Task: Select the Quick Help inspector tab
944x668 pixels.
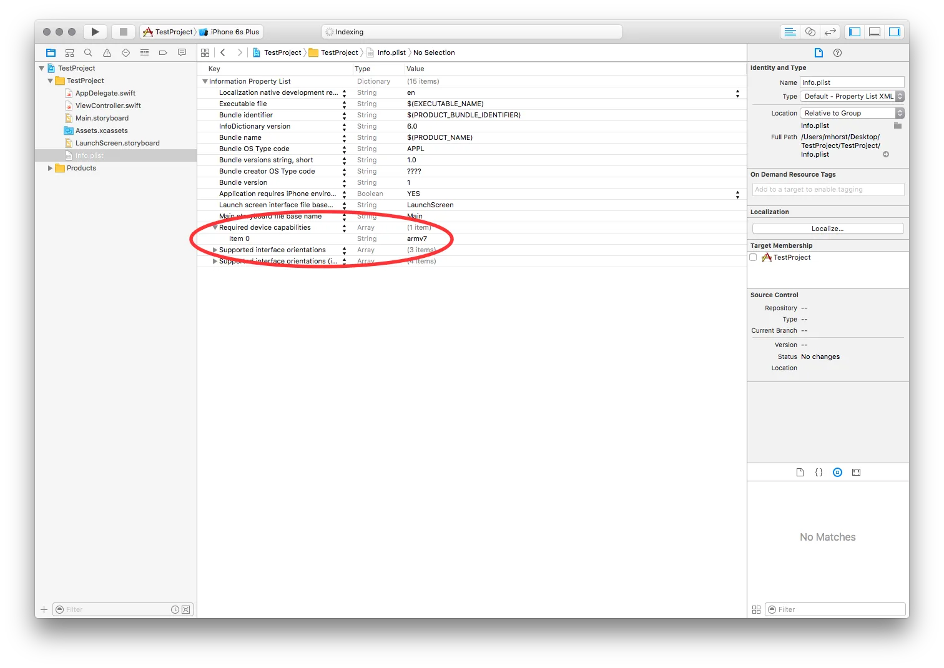Action: (x=838, y=53)
